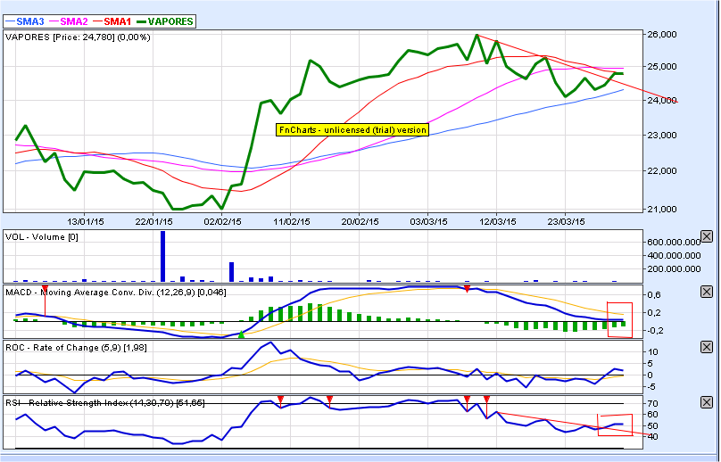Screen dimensions: 721x462
Task: Click the SMA1 legend entry
Action: 116,21
